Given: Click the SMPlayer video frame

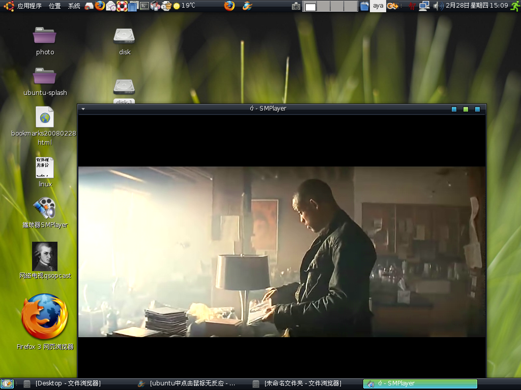Looking at the screenshot, I should coord(282,252).
